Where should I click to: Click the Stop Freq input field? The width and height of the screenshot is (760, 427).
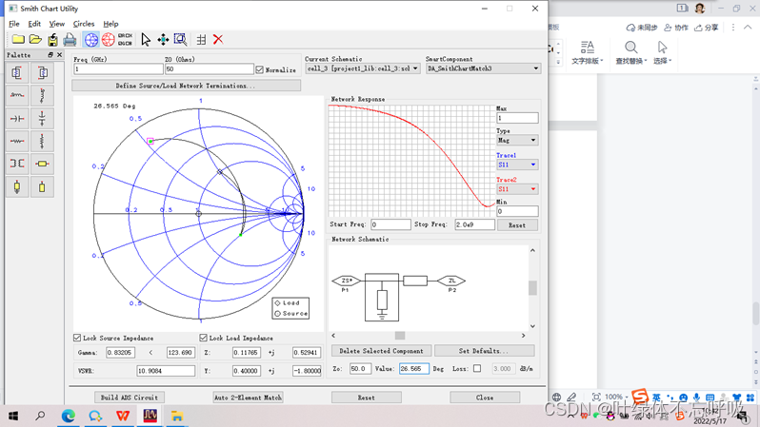coord(474,224)
